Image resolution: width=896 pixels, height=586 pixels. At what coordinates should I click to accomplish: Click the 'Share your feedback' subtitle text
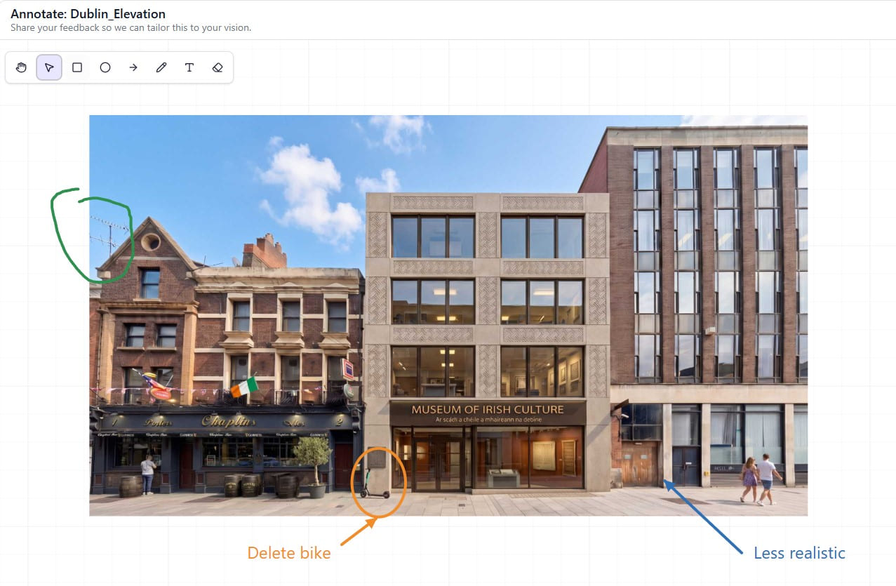point(131,28)
